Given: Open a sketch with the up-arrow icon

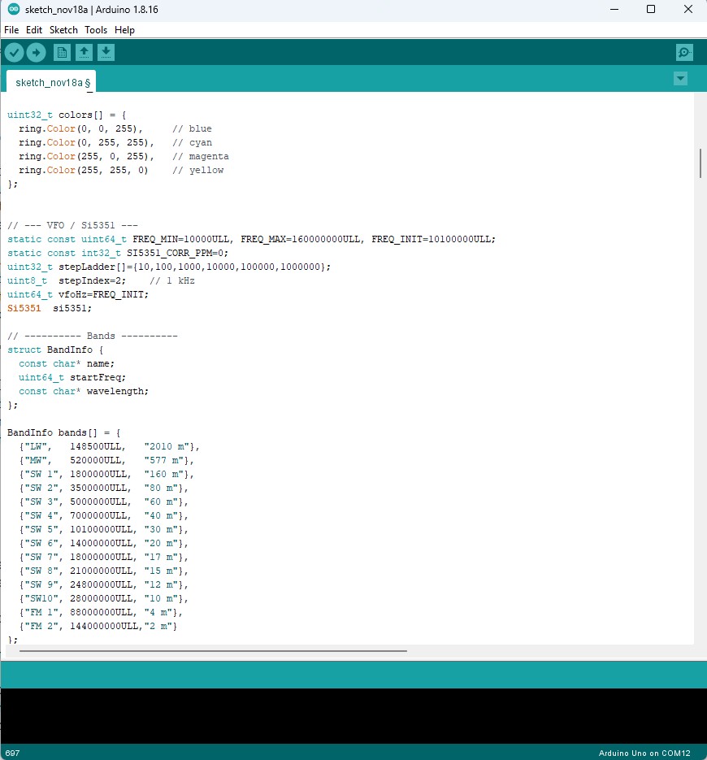Looking at the screenshot, I should tap(84, 53).
